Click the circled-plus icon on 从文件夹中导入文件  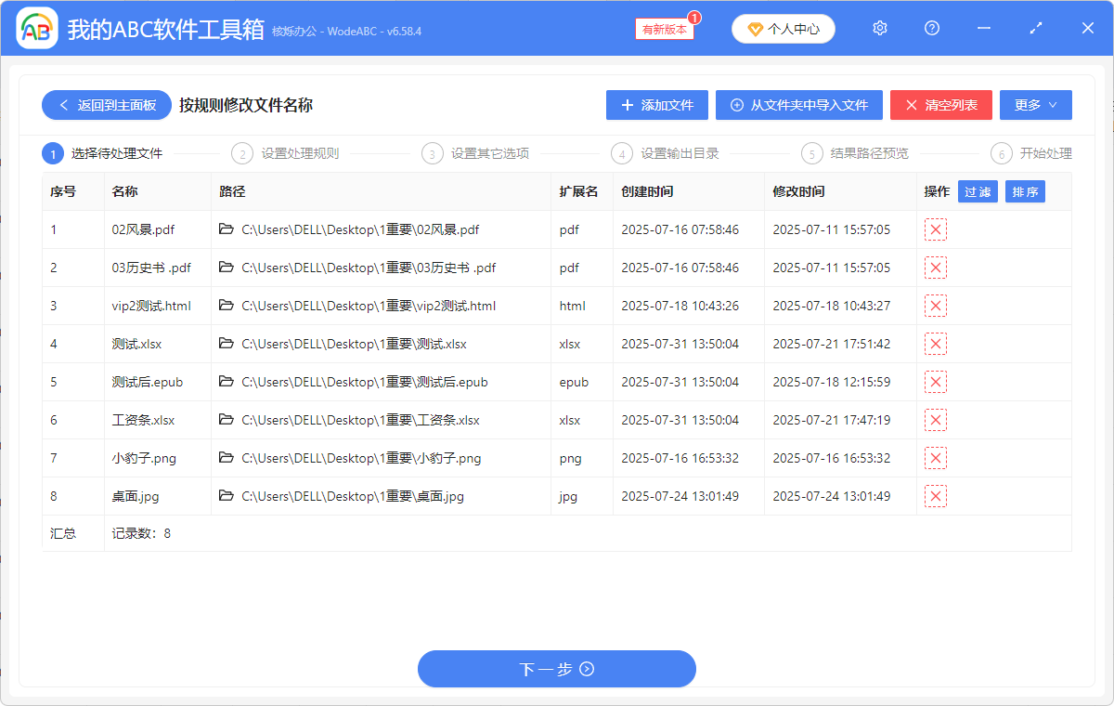pos(736,105)
